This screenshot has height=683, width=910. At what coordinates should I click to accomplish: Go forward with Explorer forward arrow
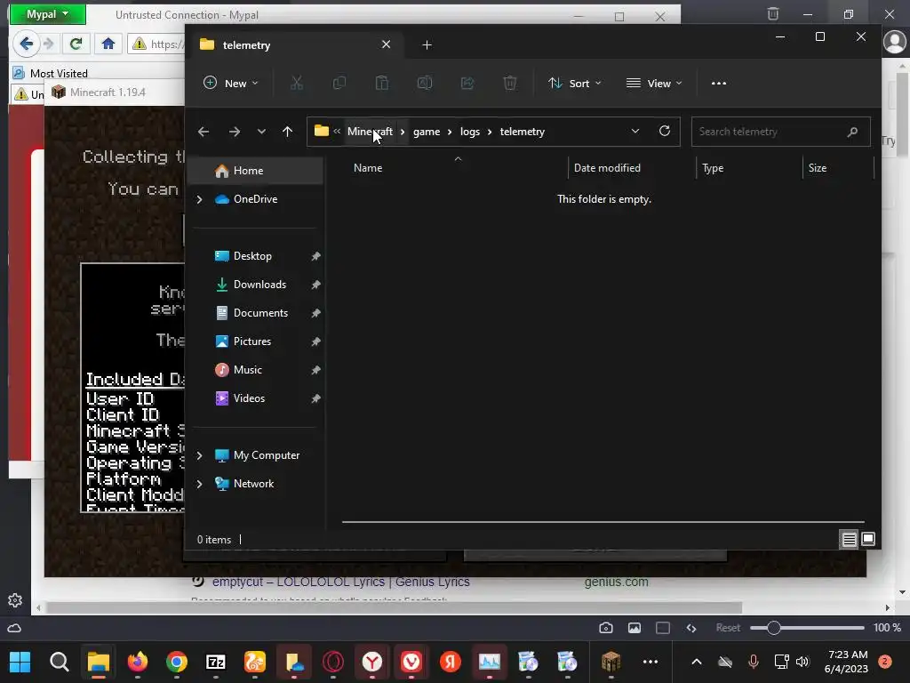235,132
